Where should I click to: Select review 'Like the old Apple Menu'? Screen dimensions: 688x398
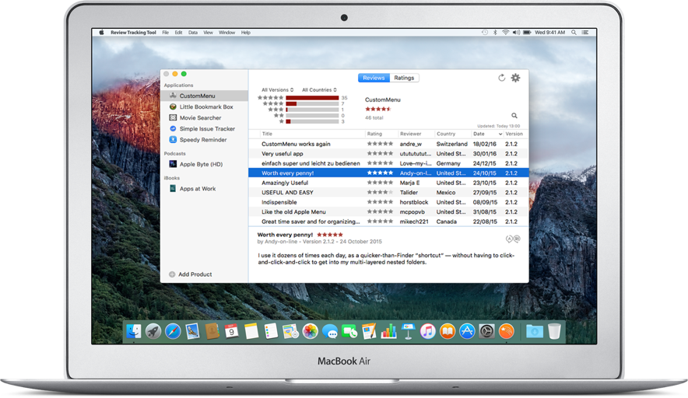[388, 211]
